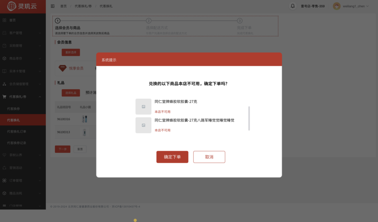Click the 采购管理 sidebar icon
Viewport: 378px width, 222px height.
pos(4,45)
